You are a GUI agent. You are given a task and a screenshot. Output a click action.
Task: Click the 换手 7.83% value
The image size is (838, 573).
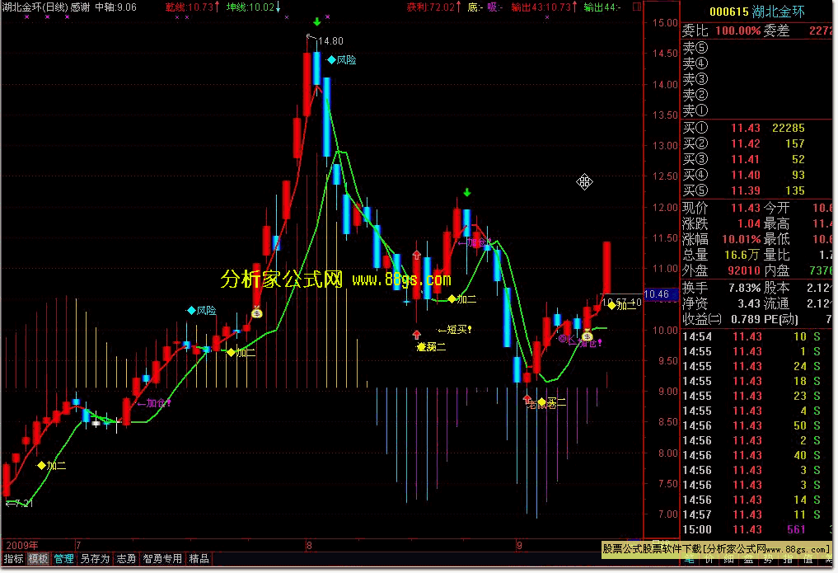coord(744,288)
